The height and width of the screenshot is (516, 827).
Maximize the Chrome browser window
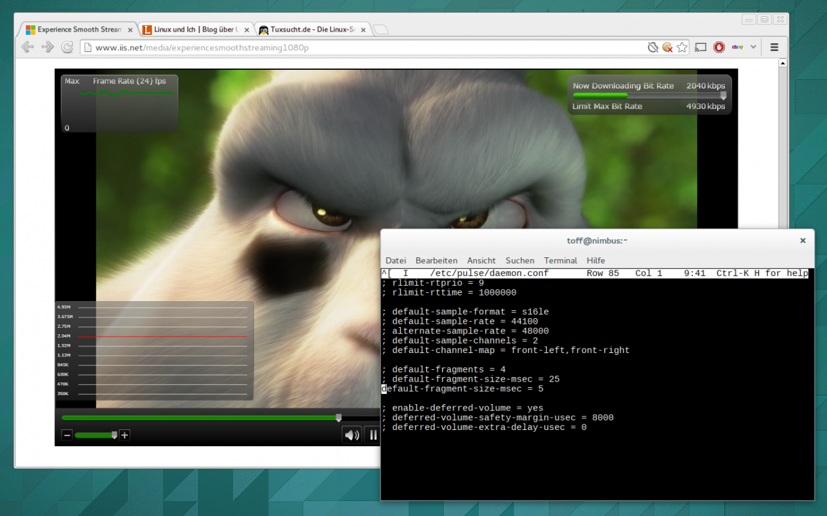point(764,20)
